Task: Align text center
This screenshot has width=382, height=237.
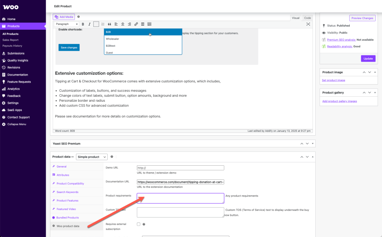Action: click(123, 24)
